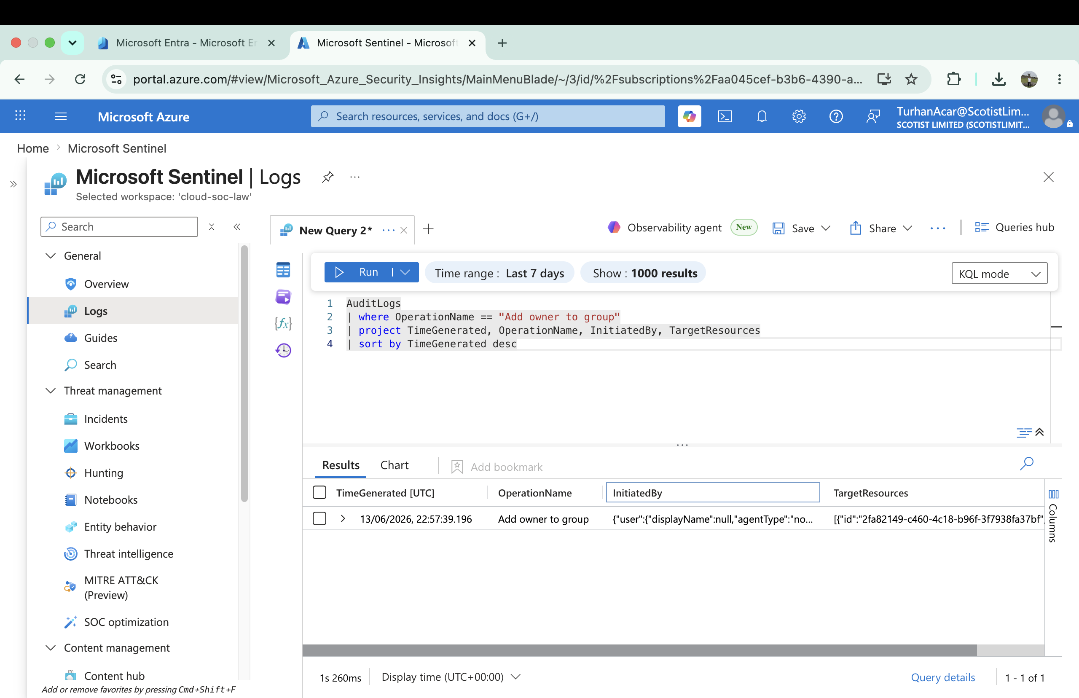The width and height of the screenshot is (1079, 698).
Task: Clear the sidebar search box
Action: (x=211, y=227)
